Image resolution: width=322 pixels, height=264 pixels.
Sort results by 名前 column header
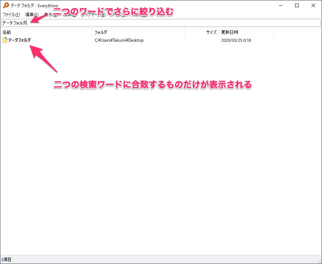tap(46, 32)
